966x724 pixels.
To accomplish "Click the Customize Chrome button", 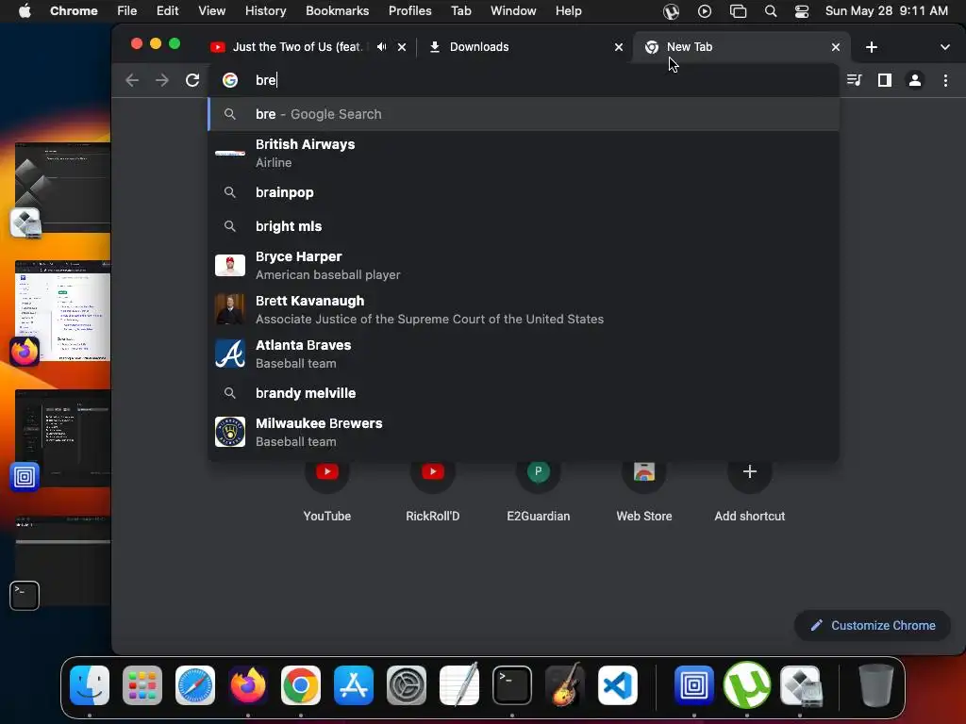I will 873,626.
